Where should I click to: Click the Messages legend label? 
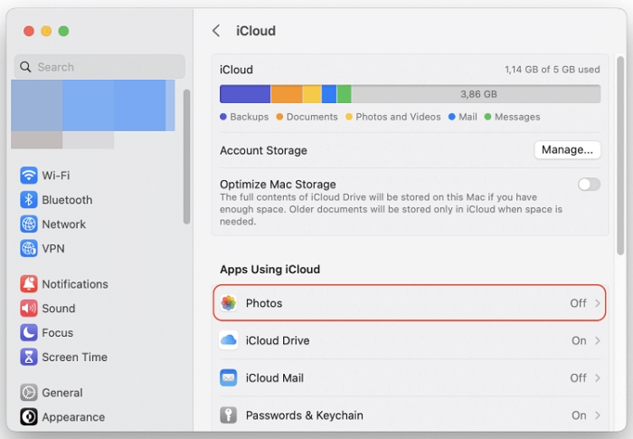tap(517, 117)
